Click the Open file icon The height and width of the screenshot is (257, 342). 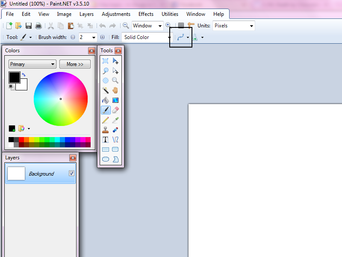[18, 26]
